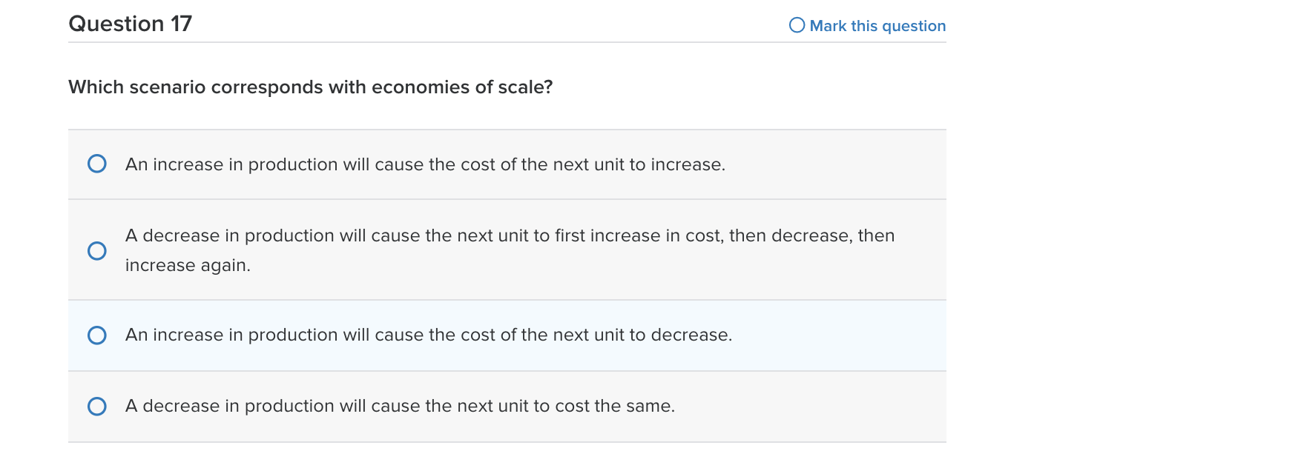Click the radio icon beside first option

click(97, 164)
